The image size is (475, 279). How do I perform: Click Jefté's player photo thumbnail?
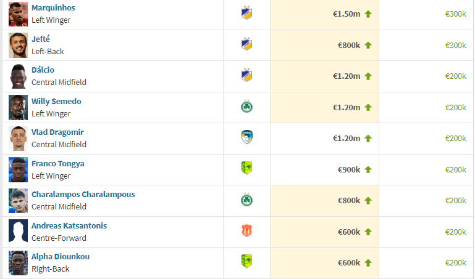click(x=18, y=46)
